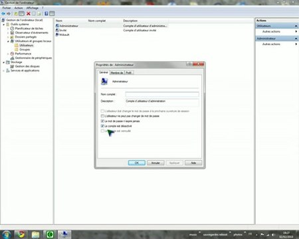Toggle 'L'utilisateur ne peut pas changer de mot de passe'
This screenshot has height=239, width=299.
point(102,116)
